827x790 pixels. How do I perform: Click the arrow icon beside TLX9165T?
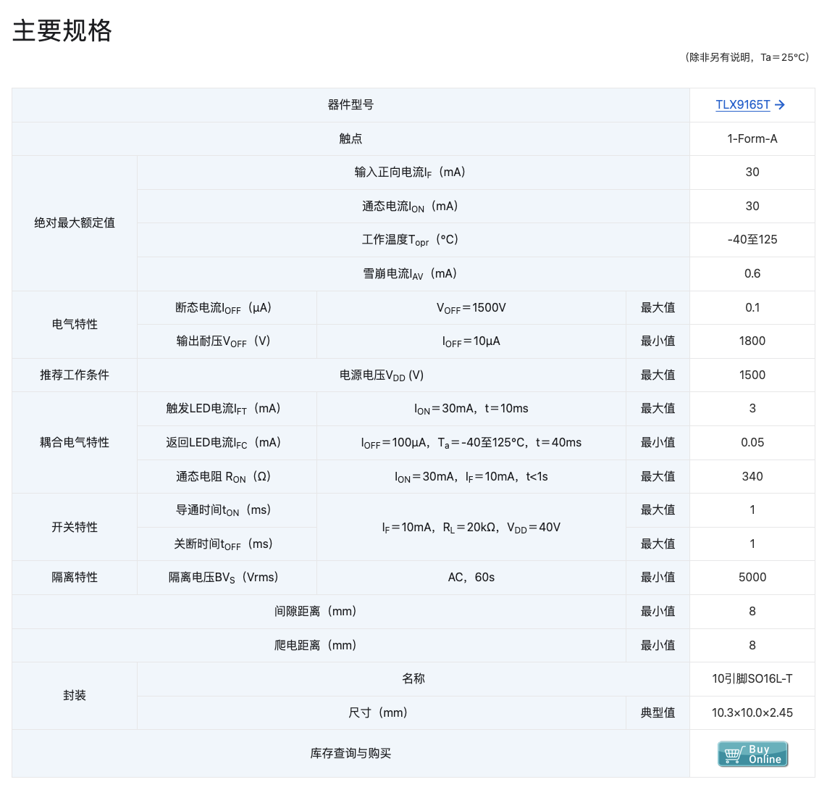(780, 105)
